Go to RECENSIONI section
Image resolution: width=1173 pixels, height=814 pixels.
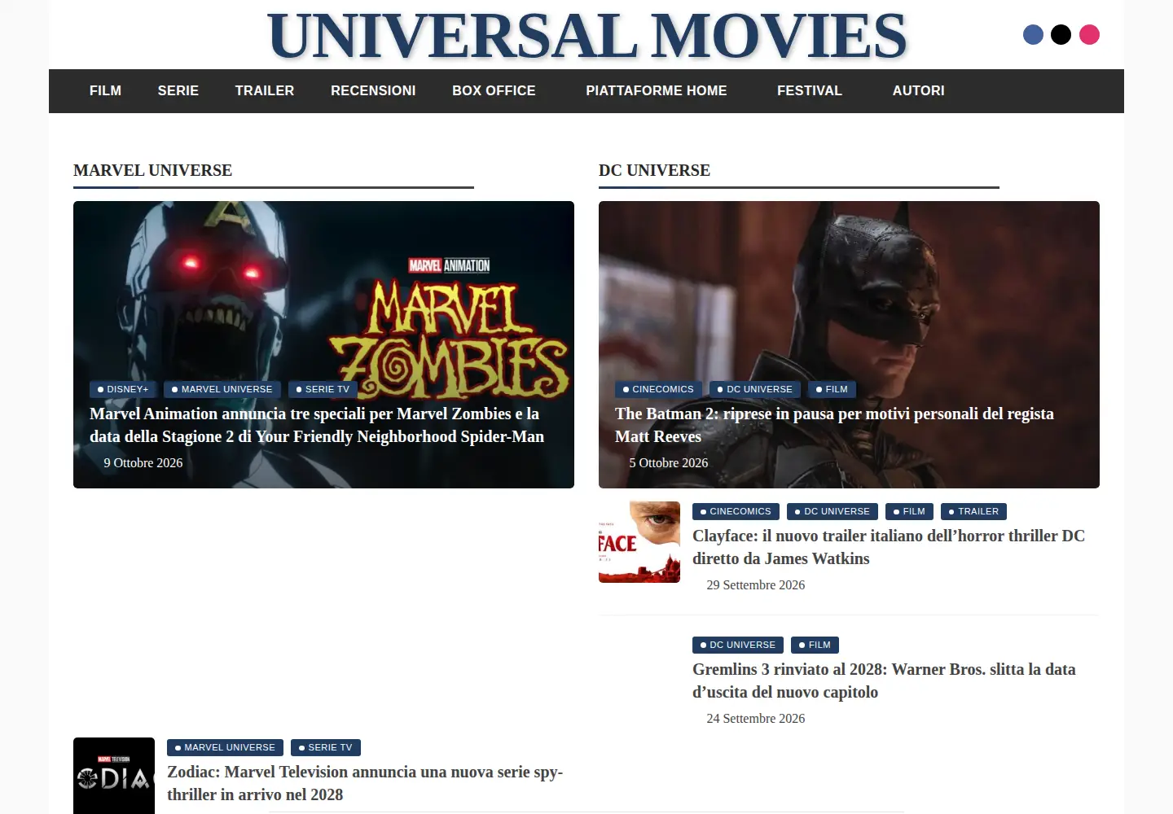point(373,91)
